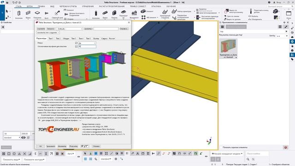Open the Rebar shape catalog icon
Viewport: 295px width, 166px height.
pos(165,12)
